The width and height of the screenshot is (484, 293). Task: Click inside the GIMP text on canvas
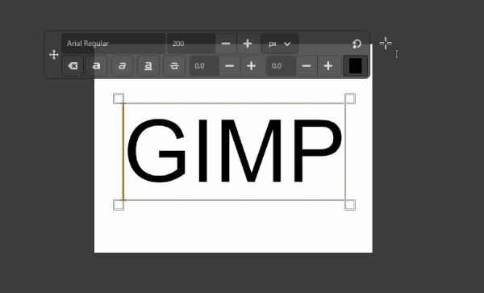click(x=235, y=151)
